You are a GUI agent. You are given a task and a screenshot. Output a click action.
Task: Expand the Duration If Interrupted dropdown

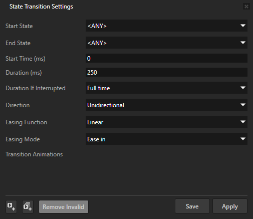[166, 88]
